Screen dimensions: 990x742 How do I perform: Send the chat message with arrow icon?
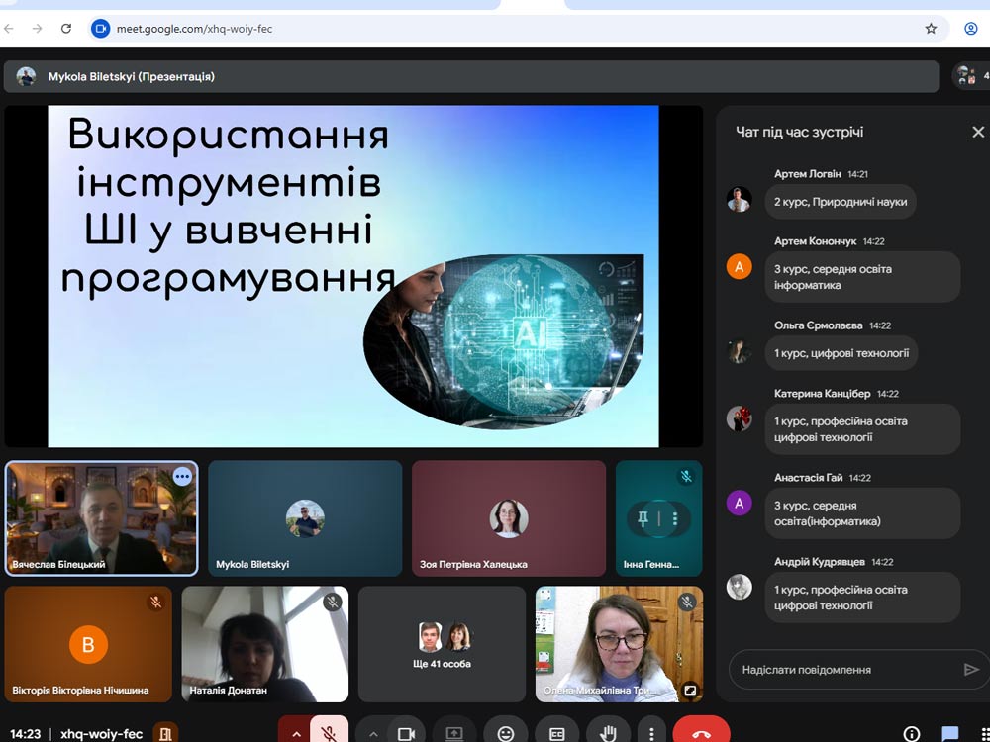(970, 670)
